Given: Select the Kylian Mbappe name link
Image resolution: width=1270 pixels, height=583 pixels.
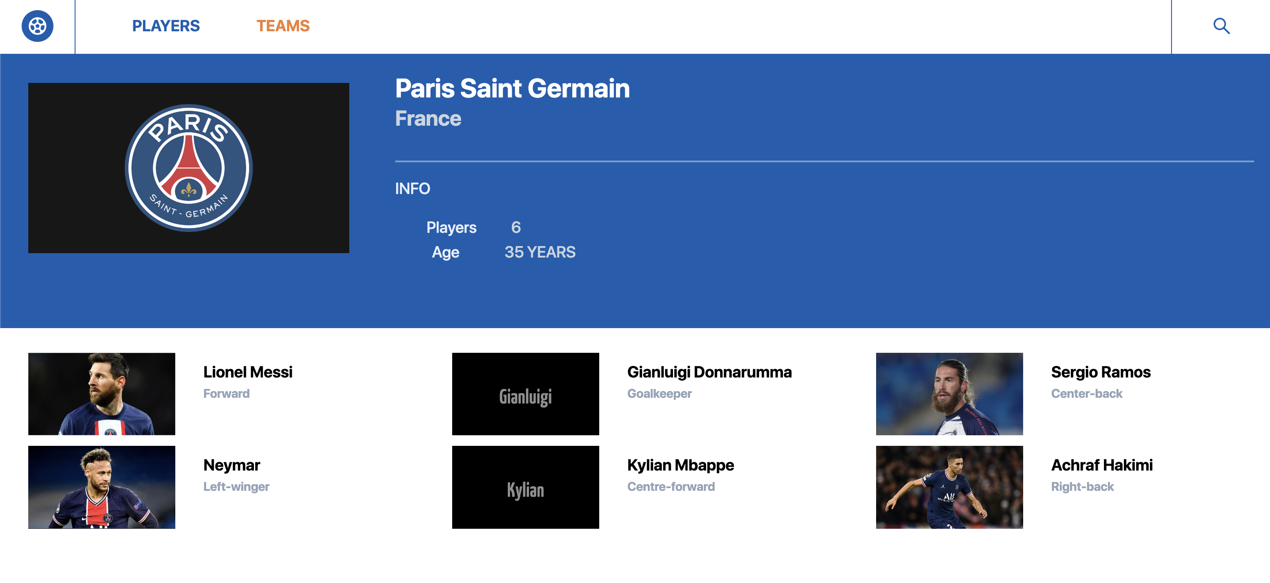Looking at the screenshot, I should pos(680,465).
